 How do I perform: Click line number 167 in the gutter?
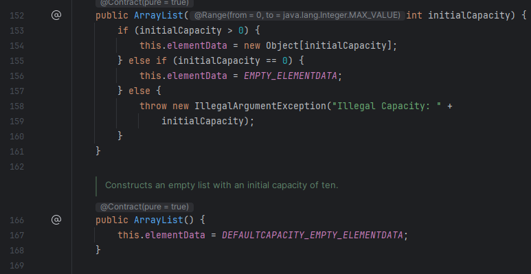[x=17, y=236]
